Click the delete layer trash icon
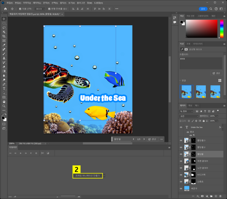Screen dimensions: 227x199 coord(221,196)
